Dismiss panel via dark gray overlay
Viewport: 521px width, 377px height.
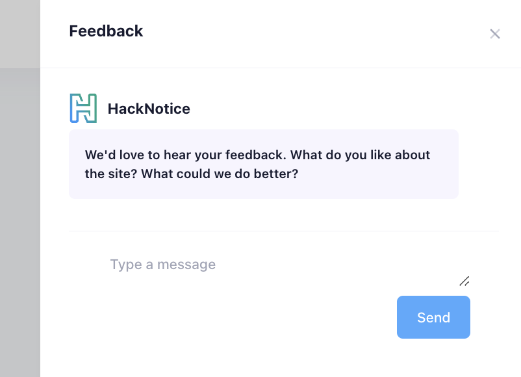(19, 221)
